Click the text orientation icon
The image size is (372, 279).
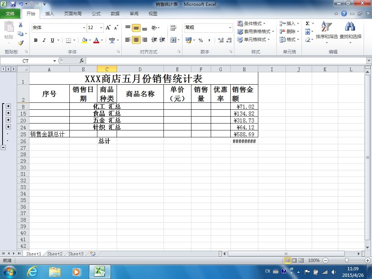154,28
